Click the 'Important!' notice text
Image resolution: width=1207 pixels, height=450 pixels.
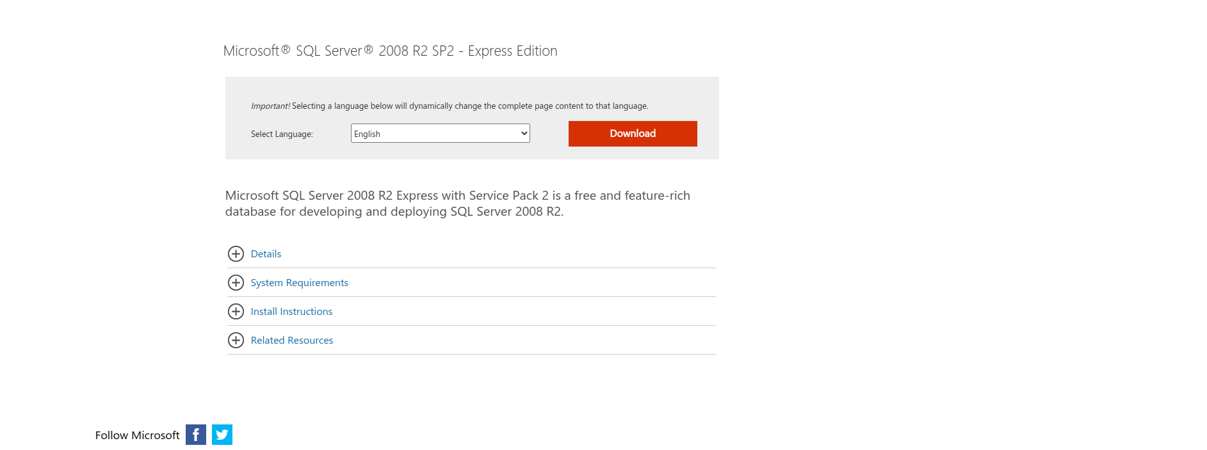270,106
